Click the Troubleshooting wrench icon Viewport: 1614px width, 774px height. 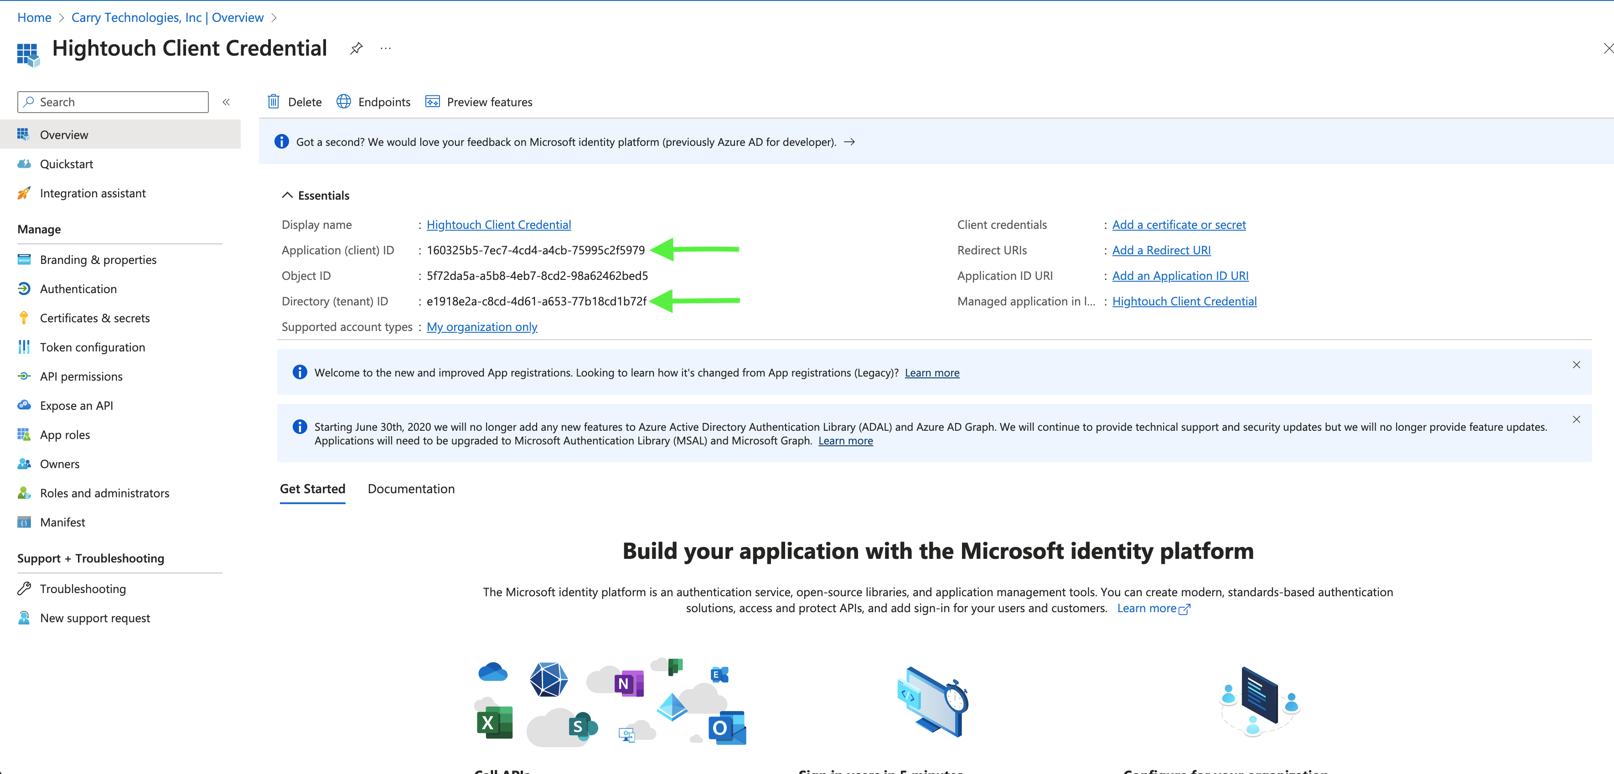point(24,588)
